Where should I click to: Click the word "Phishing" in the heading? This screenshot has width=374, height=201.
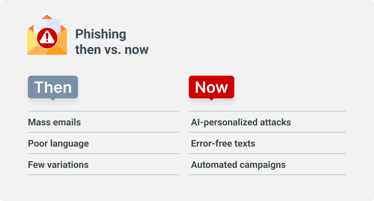tap(100, 34)
